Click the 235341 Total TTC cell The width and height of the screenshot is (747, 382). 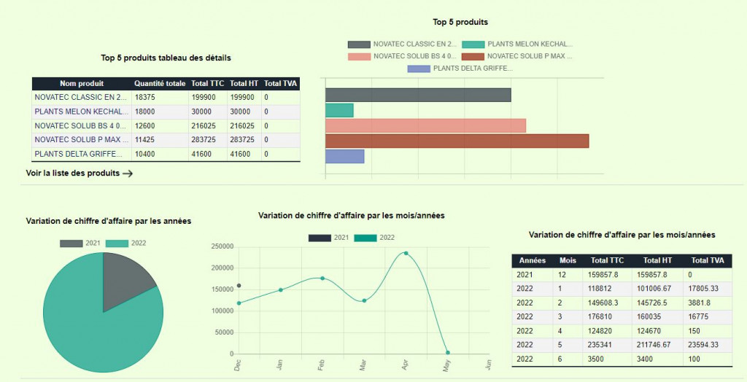(608, 346)
